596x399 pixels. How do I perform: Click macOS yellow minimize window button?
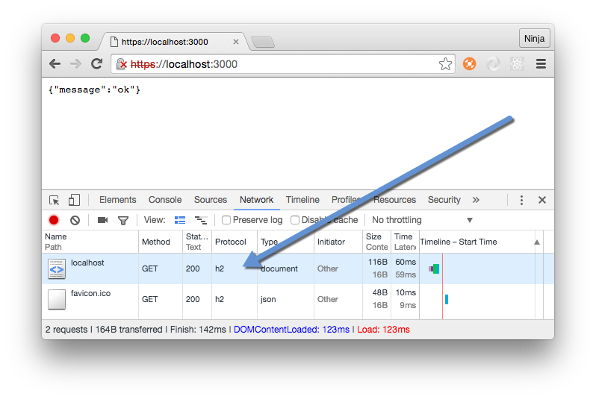click(x=70, y=38)
